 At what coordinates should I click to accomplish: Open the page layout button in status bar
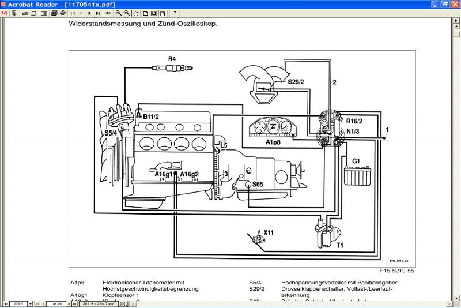pyautogui.click(x=123, y=303)
